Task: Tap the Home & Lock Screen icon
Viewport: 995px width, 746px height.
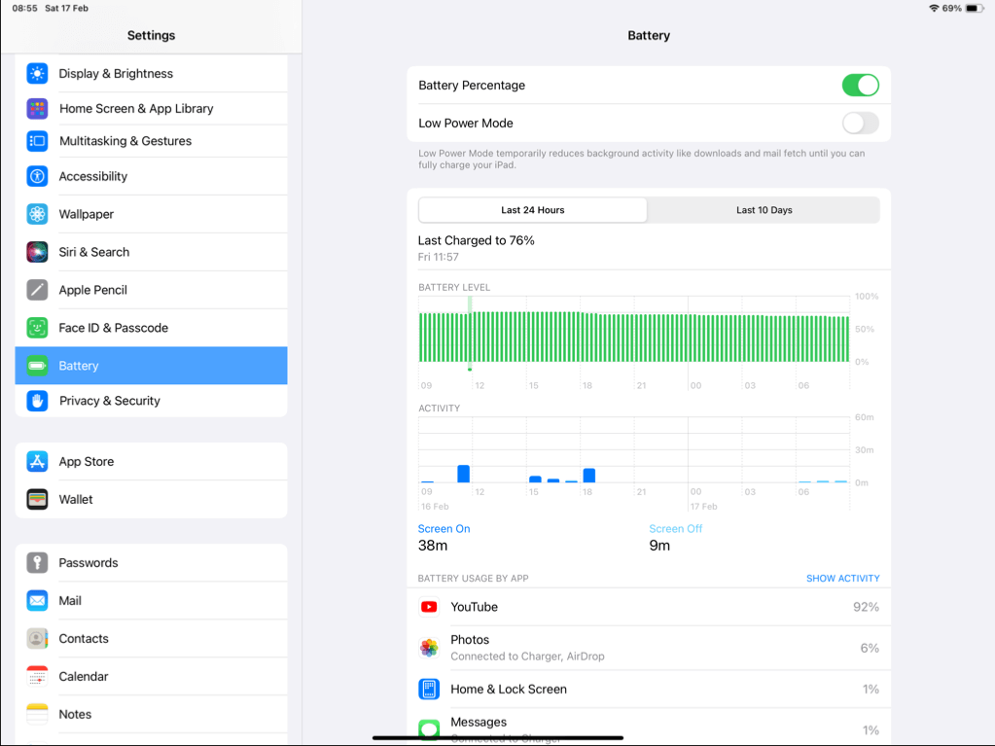Action: [429, 689]
